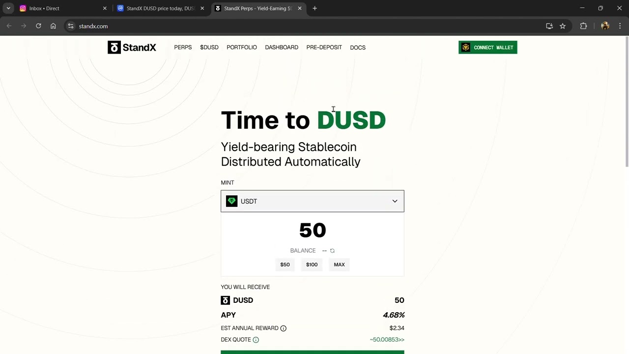Click the StandX logo in the header

click(132, 47)
